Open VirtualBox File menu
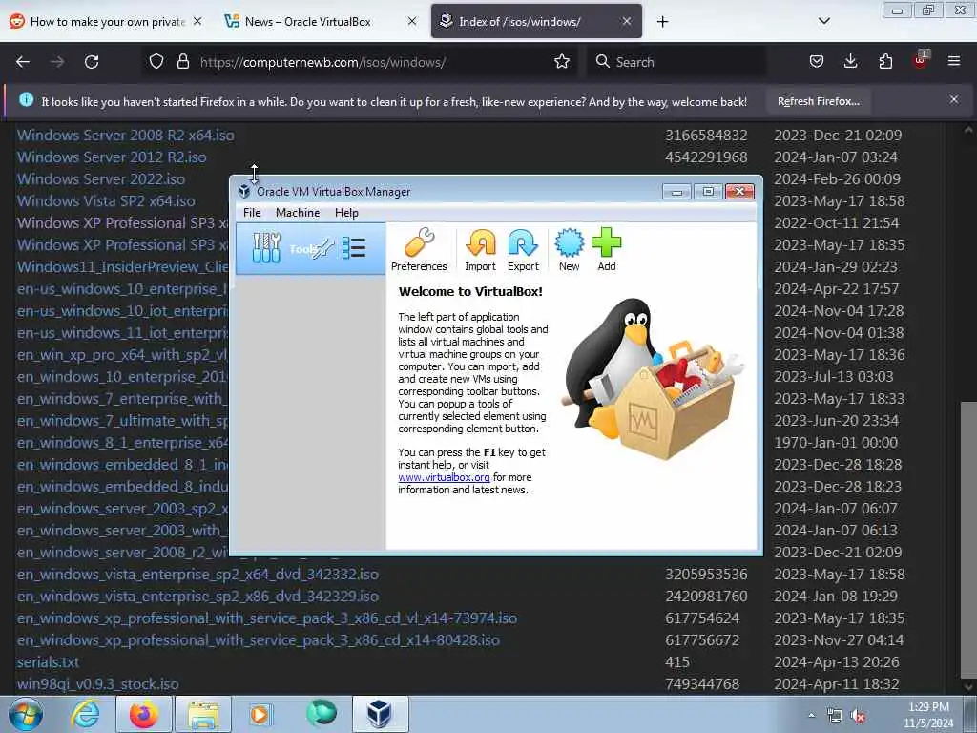The image size is (977, 733). click(252, 213)
